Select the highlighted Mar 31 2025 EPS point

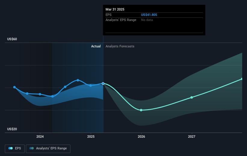103,83
